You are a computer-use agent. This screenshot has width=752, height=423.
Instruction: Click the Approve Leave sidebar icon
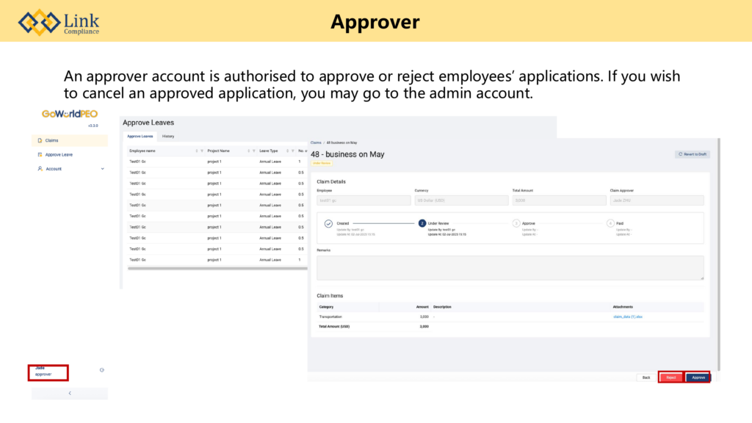(40, 155)
